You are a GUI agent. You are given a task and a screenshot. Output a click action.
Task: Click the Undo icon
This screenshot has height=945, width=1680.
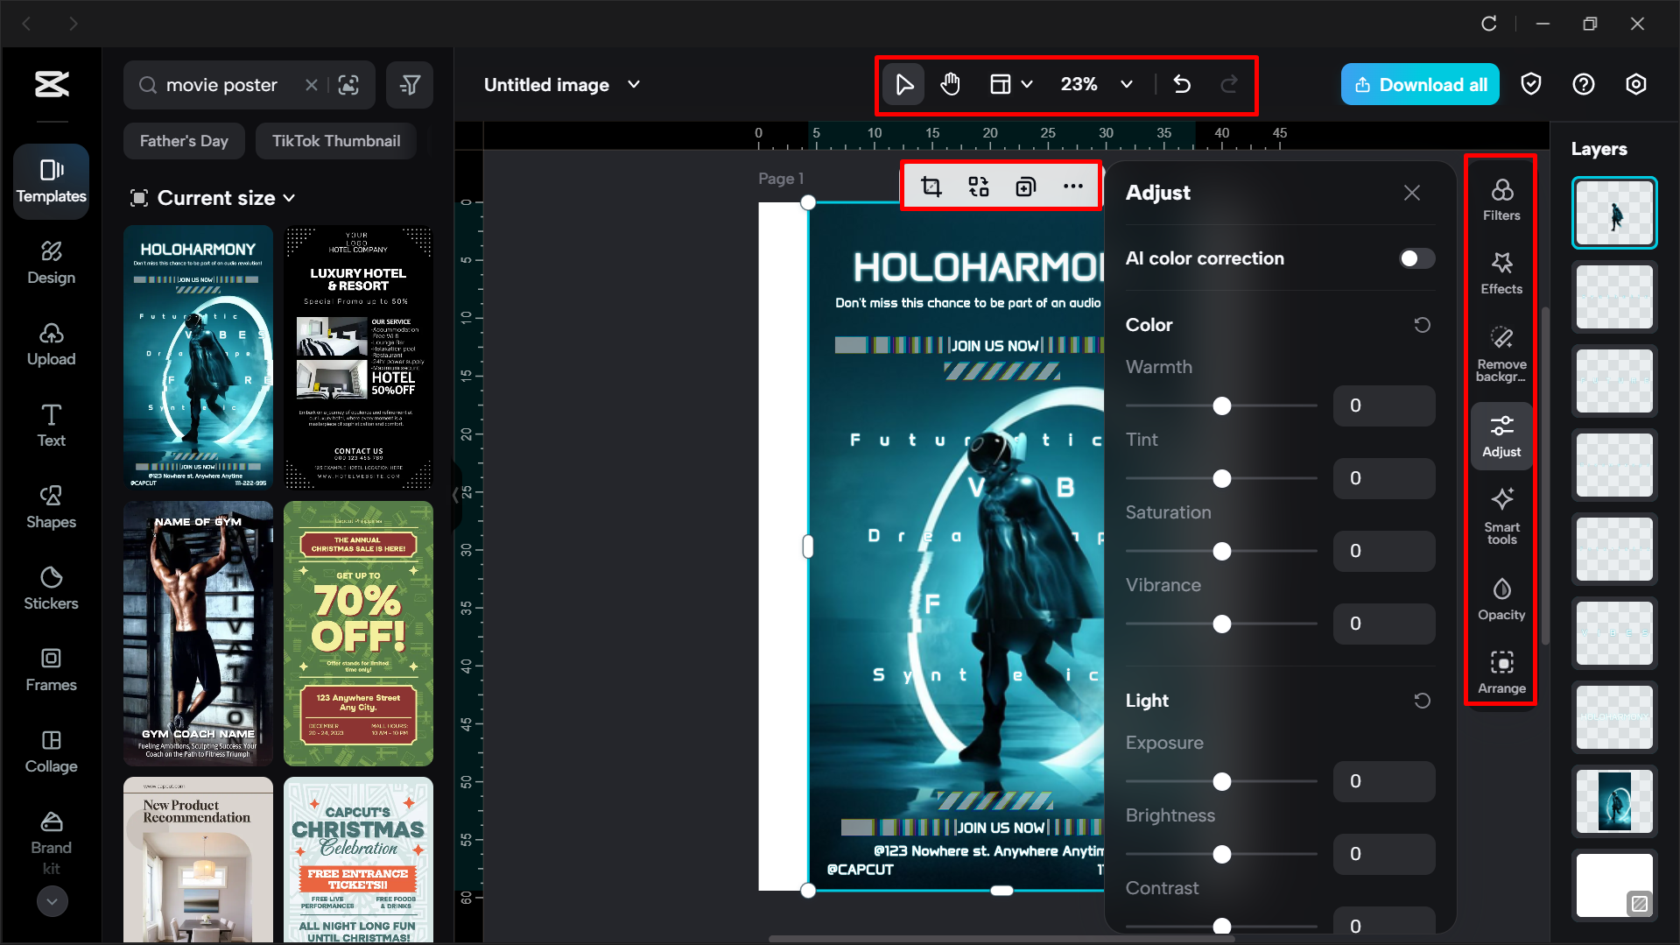click(x=1182, y=84)
